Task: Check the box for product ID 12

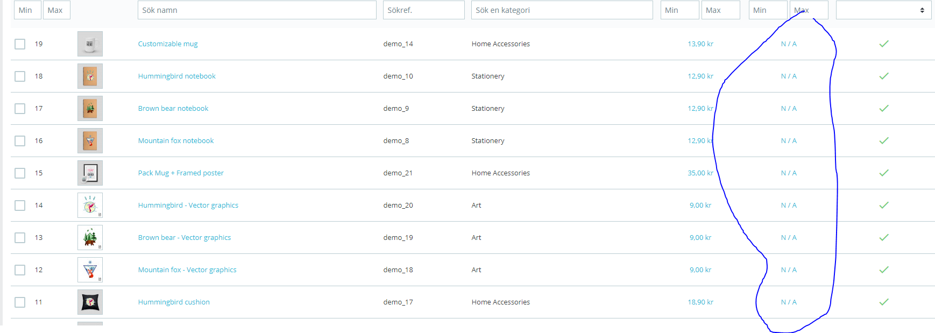Action: [20, 270]
